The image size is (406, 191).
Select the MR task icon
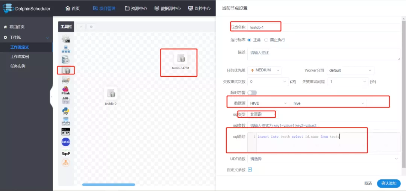tap(66, 101)
